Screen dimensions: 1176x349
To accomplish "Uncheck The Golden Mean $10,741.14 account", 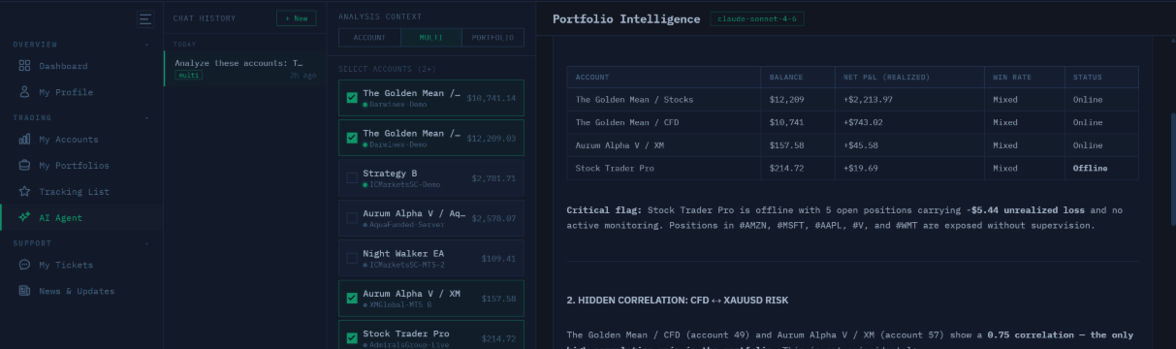I will click(352, 98).
